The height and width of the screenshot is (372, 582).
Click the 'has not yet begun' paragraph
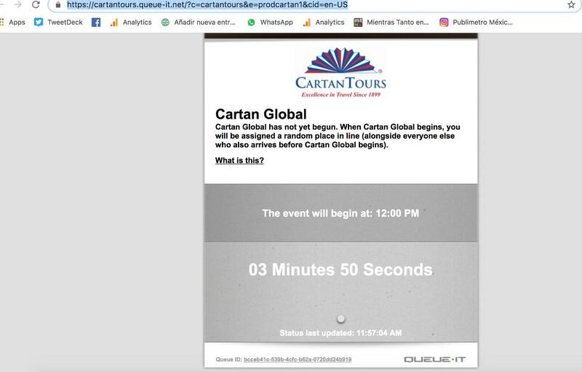click(338, 136)
